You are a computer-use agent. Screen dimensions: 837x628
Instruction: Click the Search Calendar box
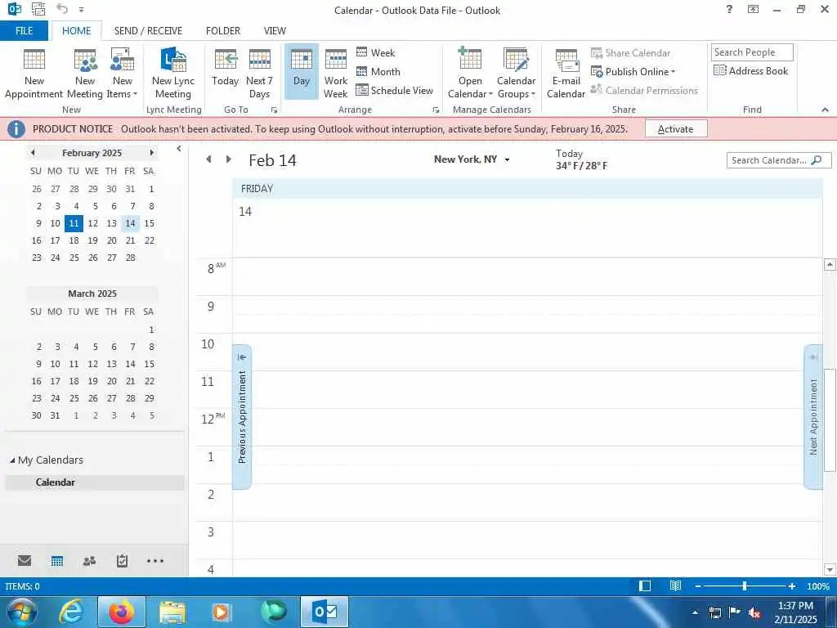pyautogui.click(x=778, y=160)
